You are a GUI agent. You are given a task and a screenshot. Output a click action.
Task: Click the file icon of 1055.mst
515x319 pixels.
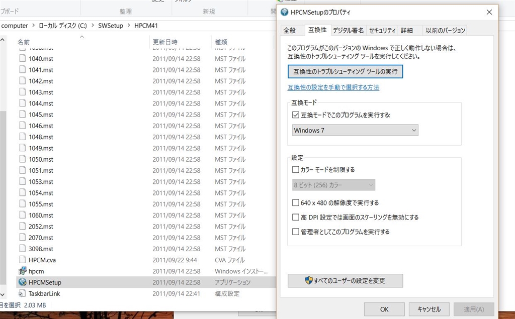click(22, 204)
